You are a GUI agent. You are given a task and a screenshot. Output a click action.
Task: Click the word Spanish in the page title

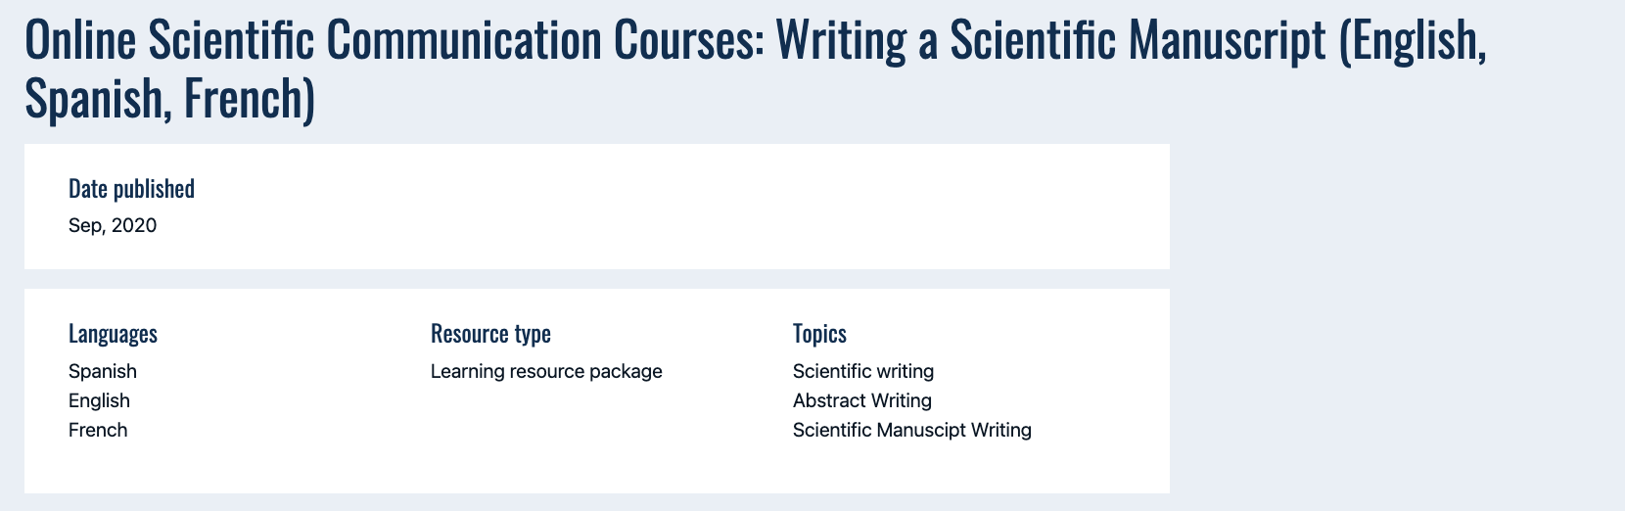95,99
